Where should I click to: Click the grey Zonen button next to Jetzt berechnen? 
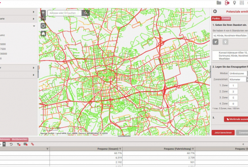242,133
